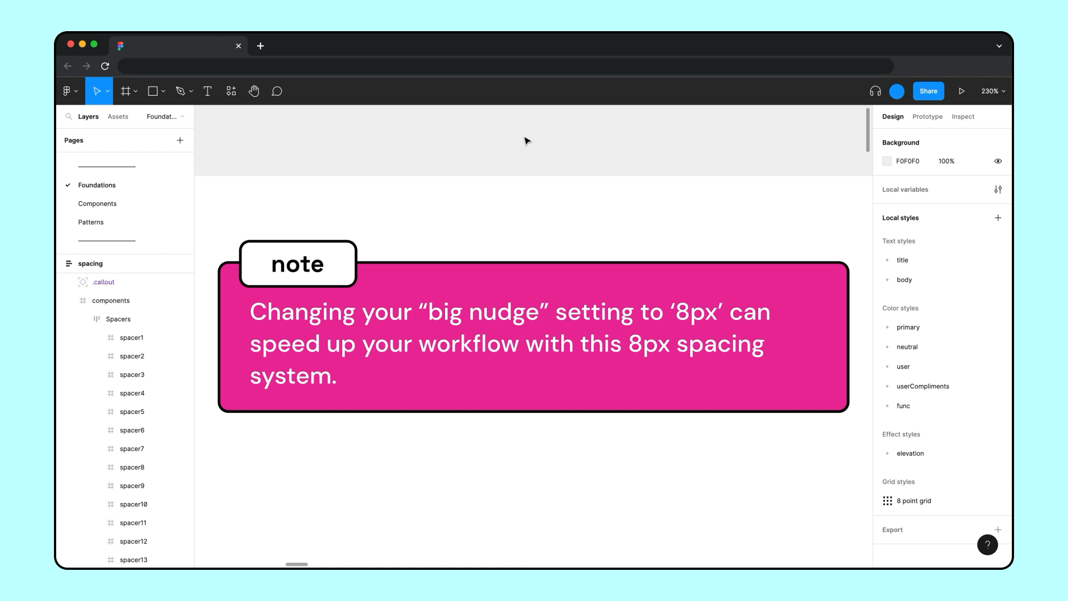The height and width of the screenshot is (601, 1068).
Task: Expand the user color styles
Action: [x=887, y=367]
